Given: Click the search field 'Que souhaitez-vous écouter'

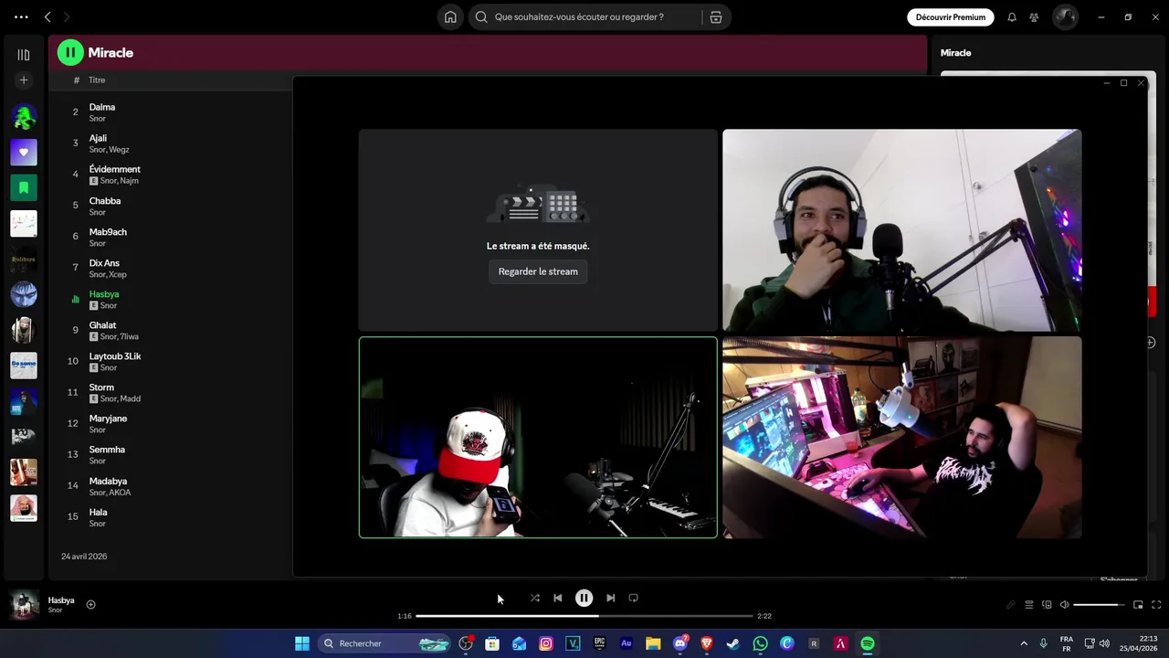Looking at the screenshot, I should tap(584, 17).
